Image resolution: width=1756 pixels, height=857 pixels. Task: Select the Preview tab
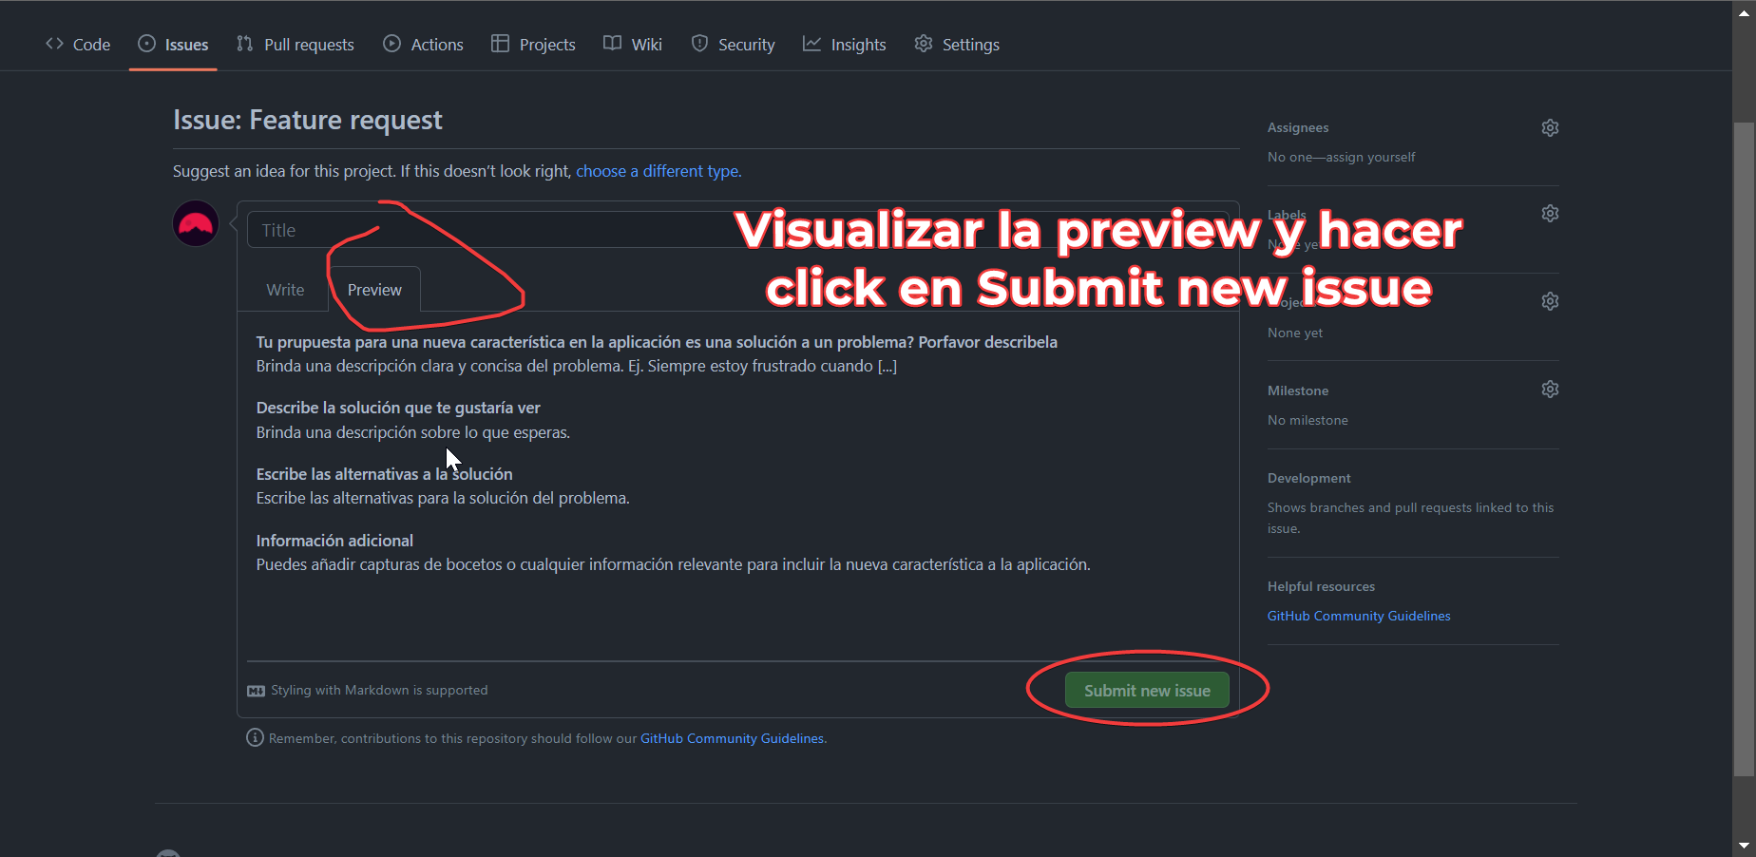[x=374, y=290]
